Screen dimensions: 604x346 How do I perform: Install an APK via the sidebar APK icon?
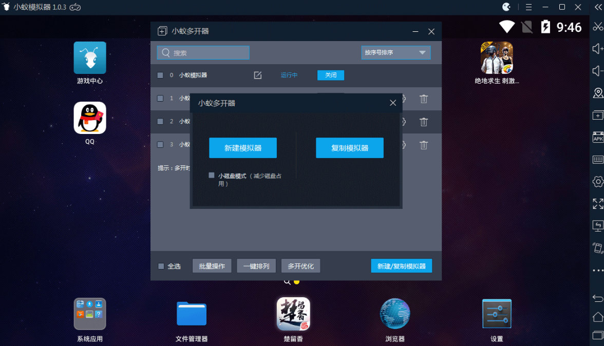click(x=597, y=138)
